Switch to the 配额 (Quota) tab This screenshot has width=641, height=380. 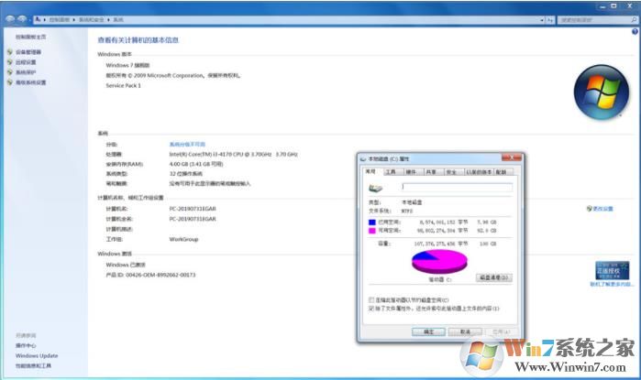pos(502,172)
